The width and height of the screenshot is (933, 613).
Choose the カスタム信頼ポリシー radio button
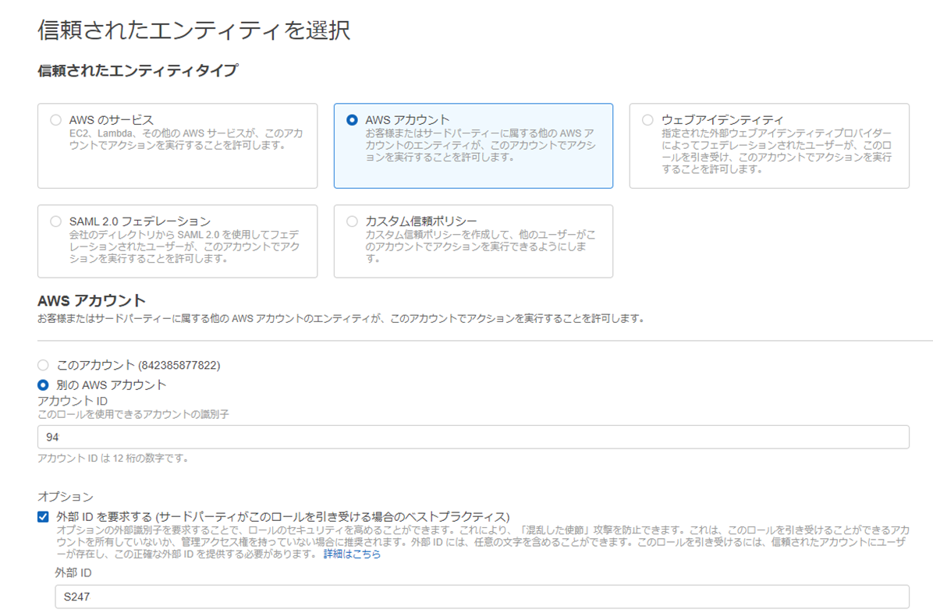point(352,221)
